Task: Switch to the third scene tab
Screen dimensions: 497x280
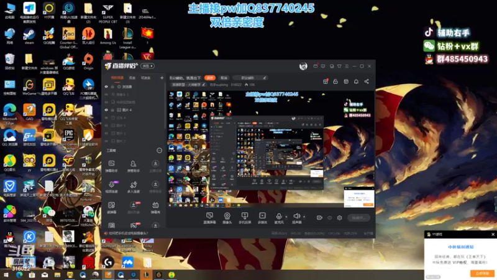Action: (145, 78)
